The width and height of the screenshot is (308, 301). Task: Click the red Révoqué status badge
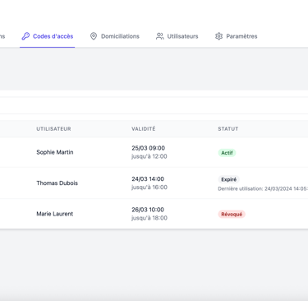[232, 214]
